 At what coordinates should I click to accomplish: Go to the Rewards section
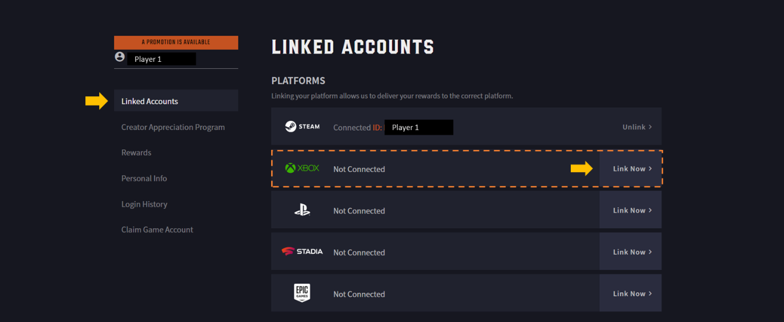pyautogui.click(x=136, y=153)
